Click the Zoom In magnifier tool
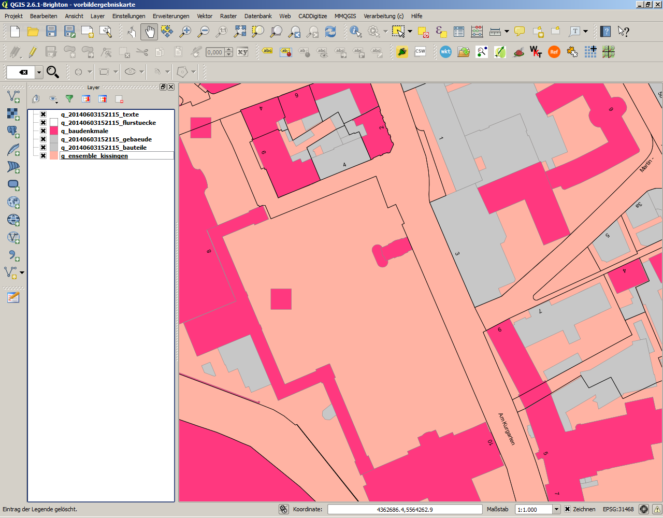The width and height of the screenshot is (663, 518). 185,32
